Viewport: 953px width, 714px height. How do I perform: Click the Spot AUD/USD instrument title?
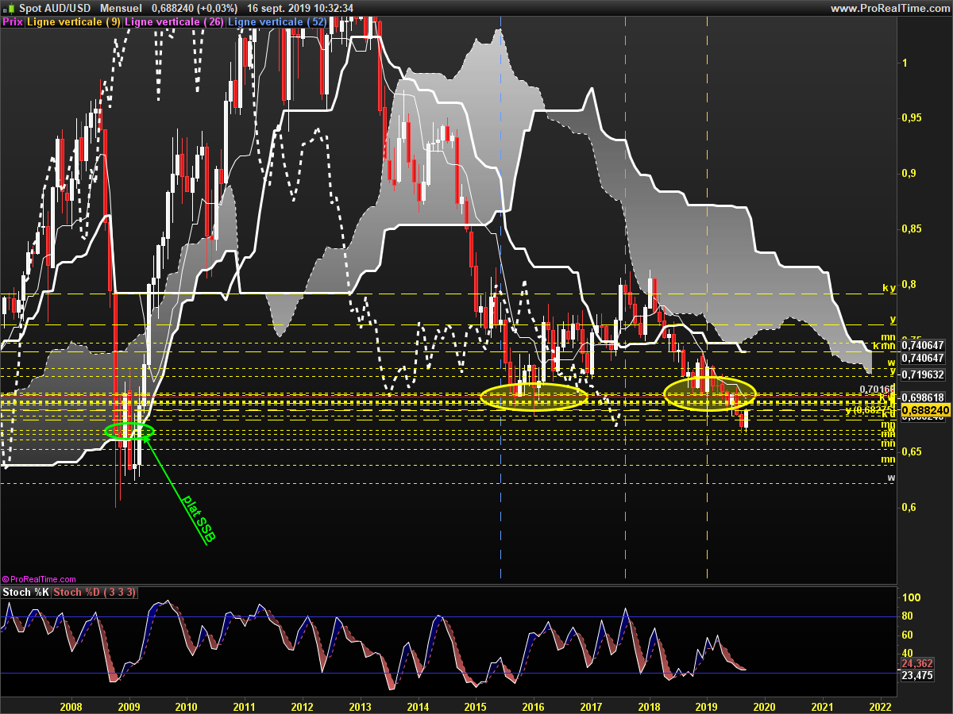click(x=55, y=8)
